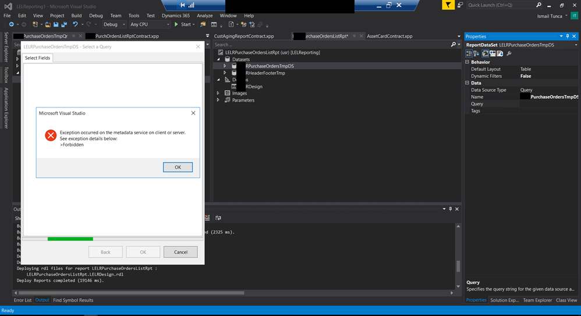Open the Debug configuration dropdown
The width and height of the screenshot is (581, 316).
tap(114, 25)
